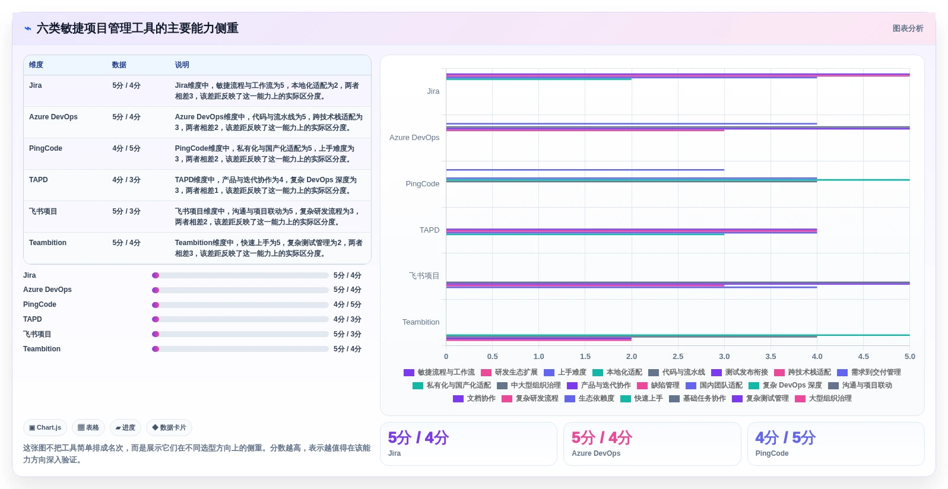This screenshot has height=489, width=948.
Task: Click the 表格 tag chip
Action: [x=88, y=427]
